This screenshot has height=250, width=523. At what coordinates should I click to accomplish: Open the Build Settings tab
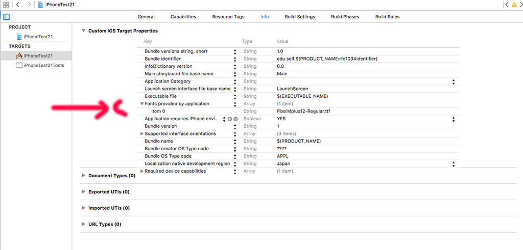300,17
